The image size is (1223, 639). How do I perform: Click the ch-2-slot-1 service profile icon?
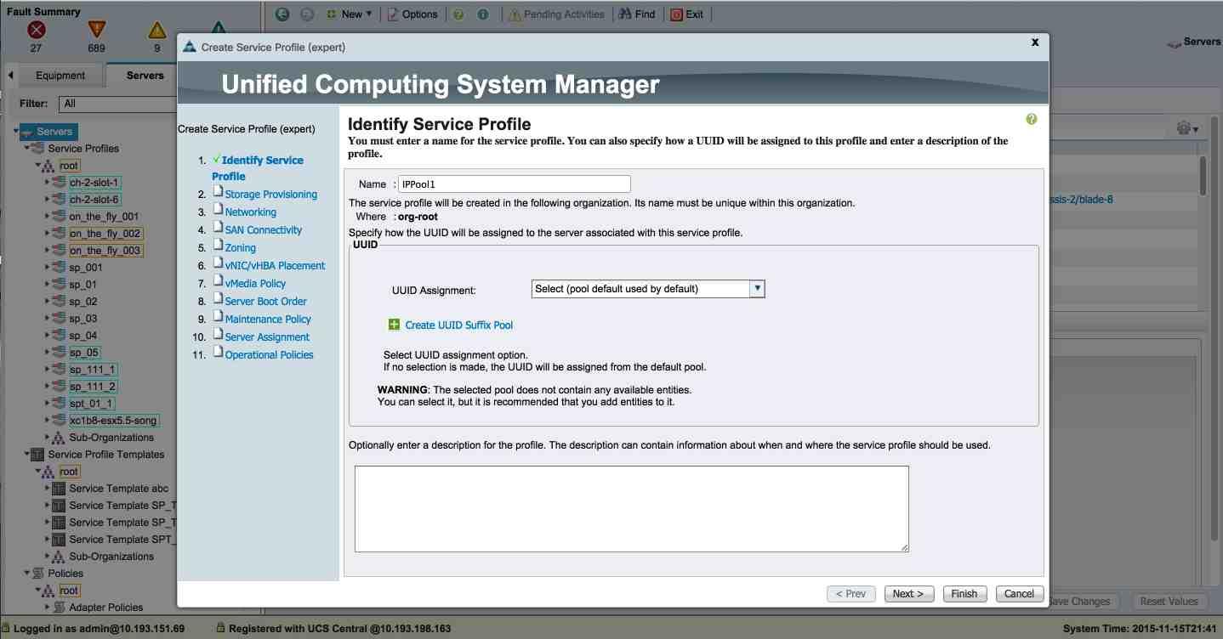[x=60, y=183]
